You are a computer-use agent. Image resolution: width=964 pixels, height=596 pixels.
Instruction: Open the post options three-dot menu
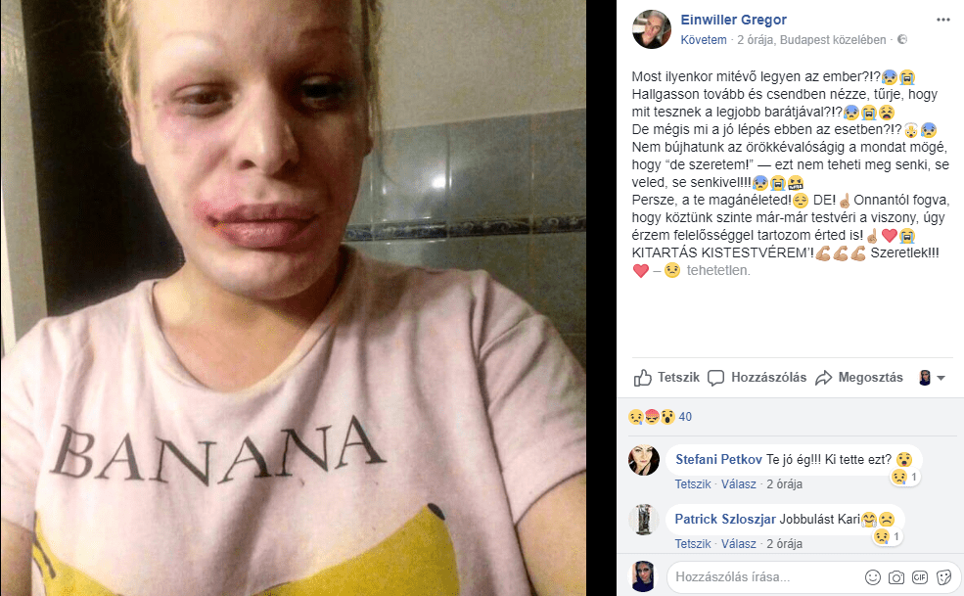click(943, 20)
